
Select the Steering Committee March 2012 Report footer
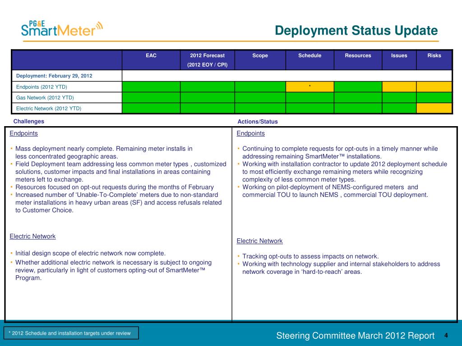356,335
